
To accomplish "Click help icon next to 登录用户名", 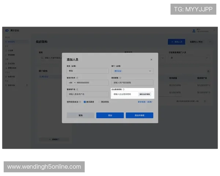I will (x=77, y=89).
